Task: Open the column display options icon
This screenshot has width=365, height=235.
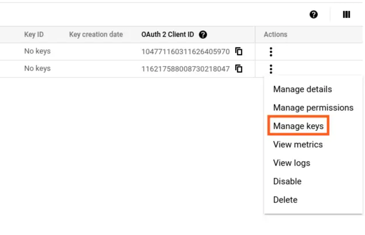Action: click(346, 14)
